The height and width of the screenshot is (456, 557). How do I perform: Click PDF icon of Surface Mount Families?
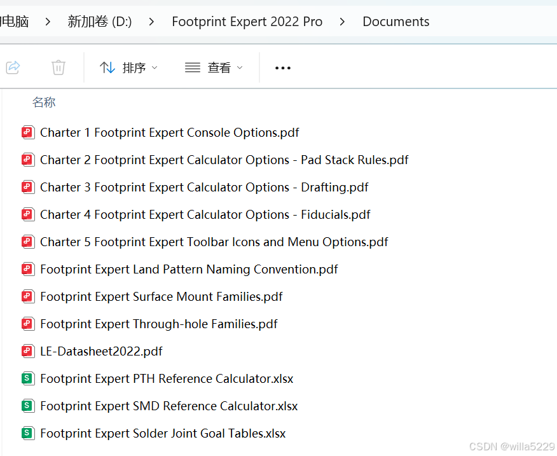(x=28, y=297)
